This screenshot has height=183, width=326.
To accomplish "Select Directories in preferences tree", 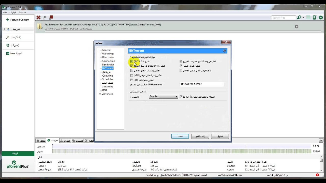I will click(108, 57).
